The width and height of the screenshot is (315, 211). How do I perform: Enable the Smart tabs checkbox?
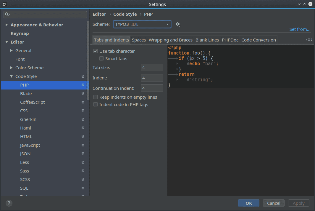pos(101,59)
